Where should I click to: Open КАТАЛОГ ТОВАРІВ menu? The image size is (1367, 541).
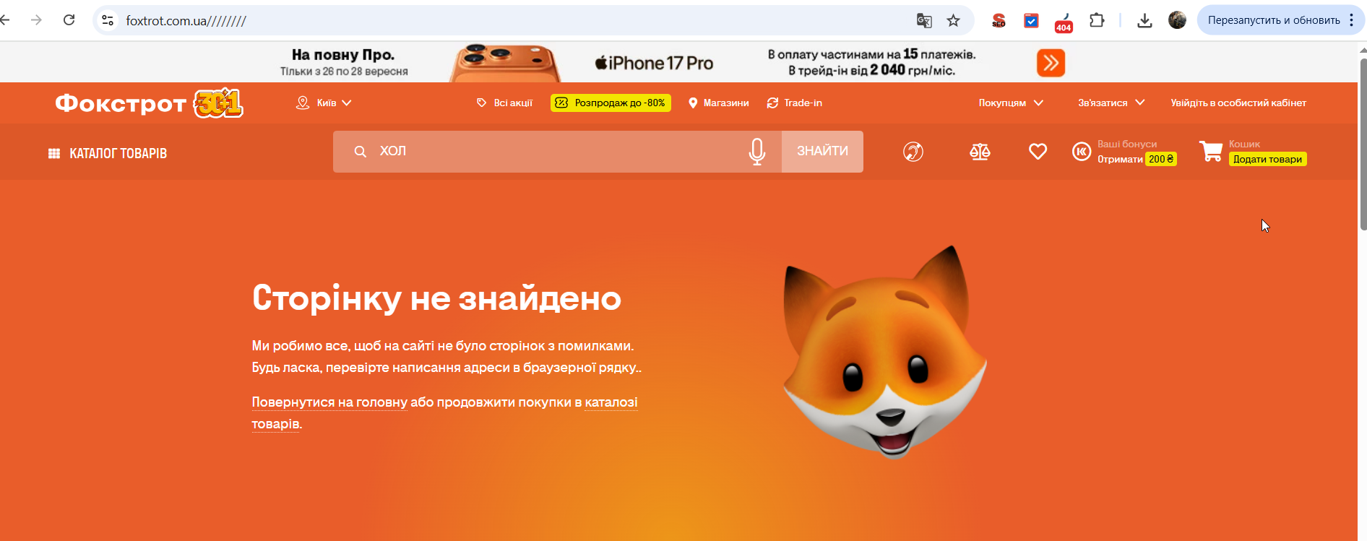tap(108, 153)
